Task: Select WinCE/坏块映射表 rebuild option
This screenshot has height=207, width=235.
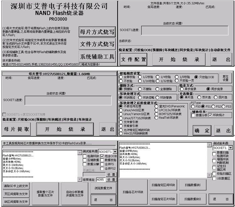Action: tap(121, 133)
